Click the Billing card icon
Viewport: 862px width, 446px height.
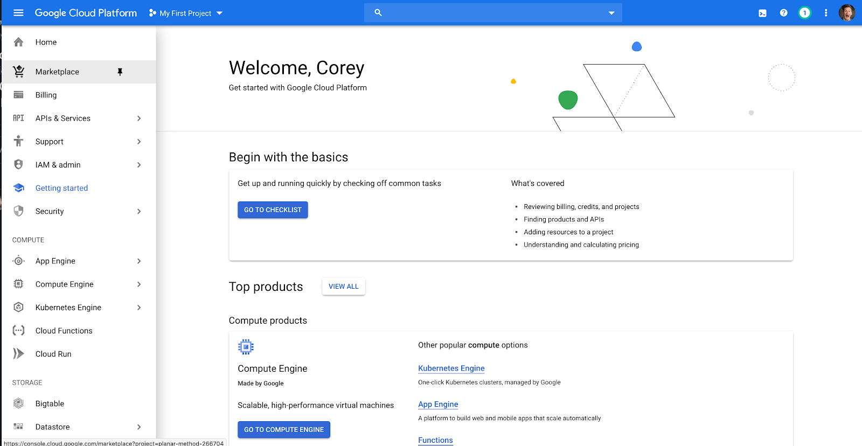18,95
